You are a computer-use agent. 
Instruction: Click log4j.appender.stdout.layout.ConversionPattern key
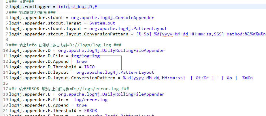[x=69, y=34]
